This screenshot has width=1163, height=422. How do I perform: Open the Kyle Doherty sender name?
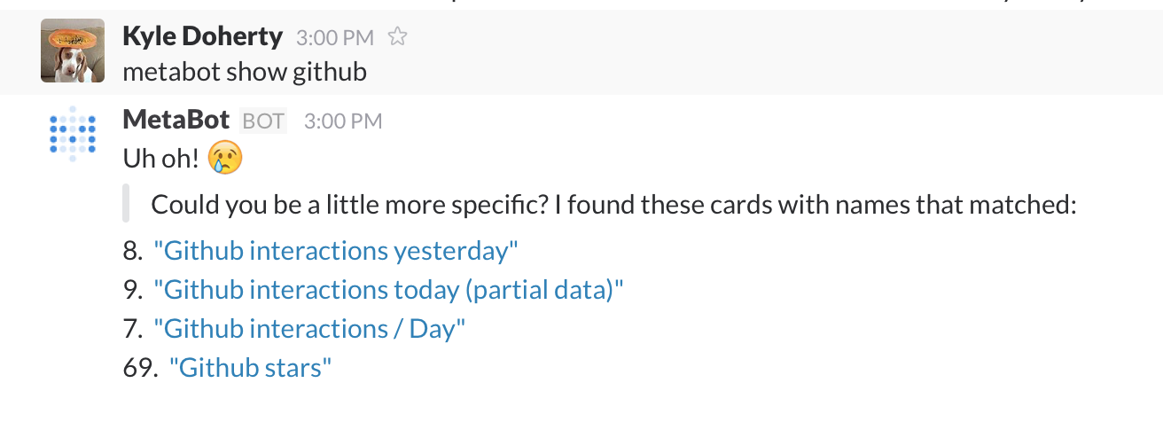[202, 37]
